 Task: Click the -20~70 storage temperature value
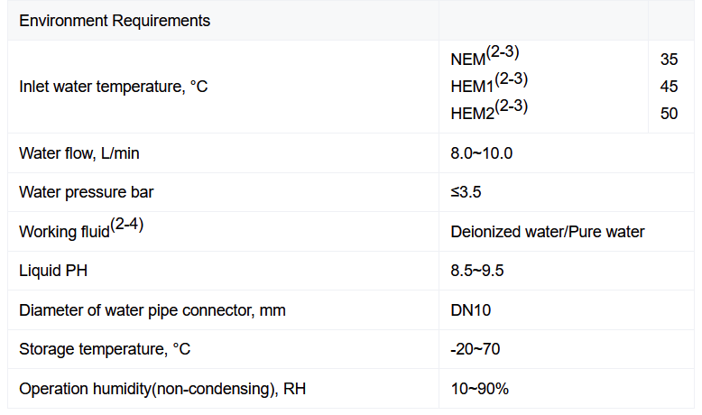[474, 349]
